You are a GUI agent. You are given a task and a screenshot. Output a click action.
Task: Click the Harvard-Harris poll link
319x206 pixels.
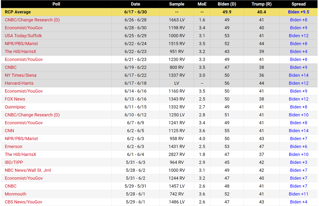coord(19,83)
